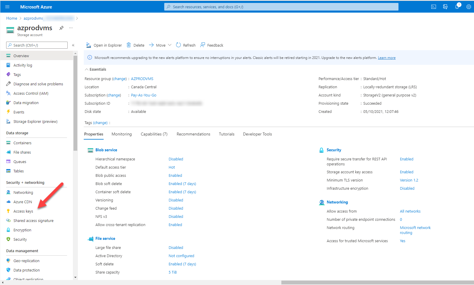Open Activity log icon in sidebar

tap(8, 65)
